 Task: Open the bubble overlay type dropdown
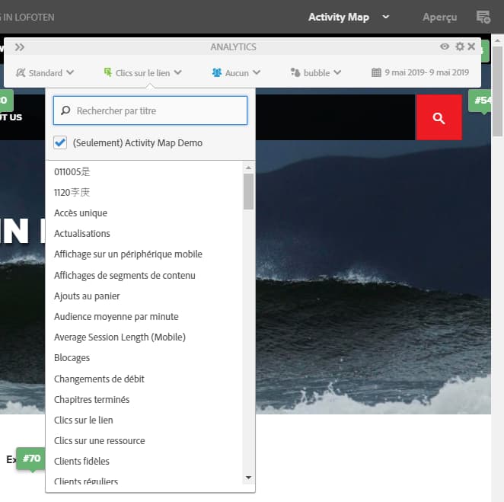pyautogui.click(x=316, y=73)
